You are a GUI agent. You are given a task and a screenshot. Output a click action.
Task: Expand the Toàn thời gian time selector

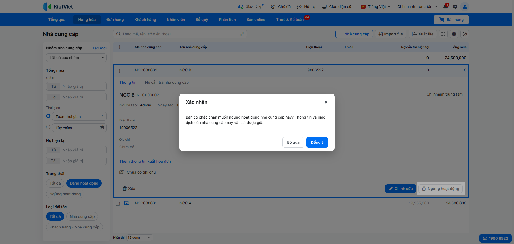coord(79,116)
